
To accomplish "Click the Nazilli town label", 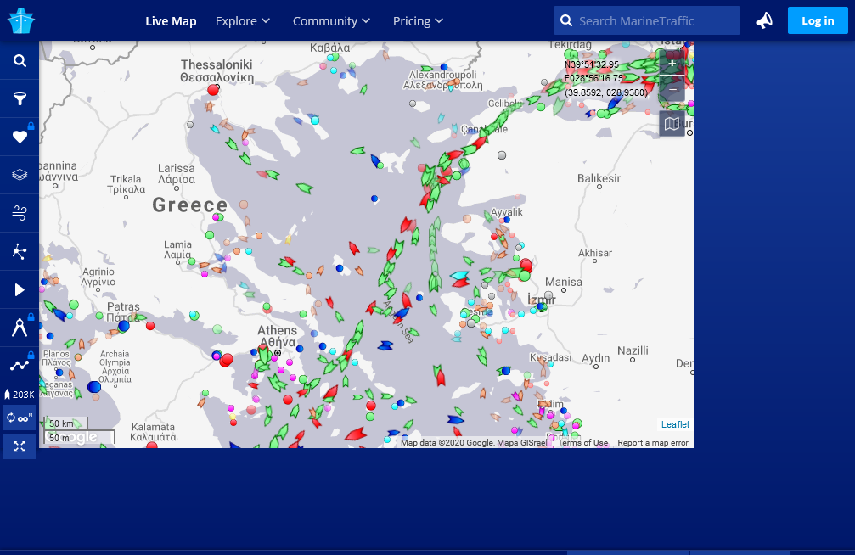I will [633, 350].
